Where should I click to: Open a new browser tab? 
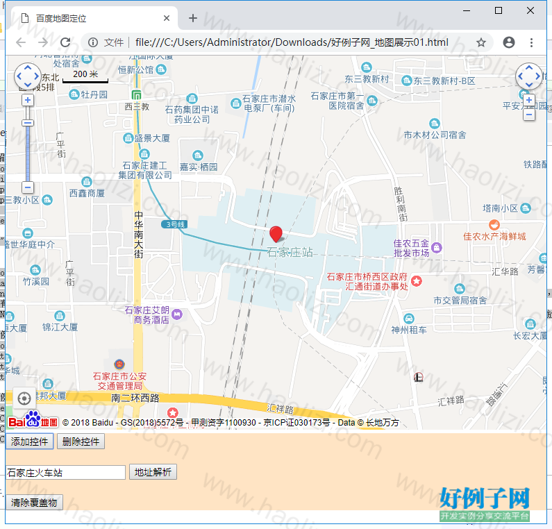(x=193, y=18)
